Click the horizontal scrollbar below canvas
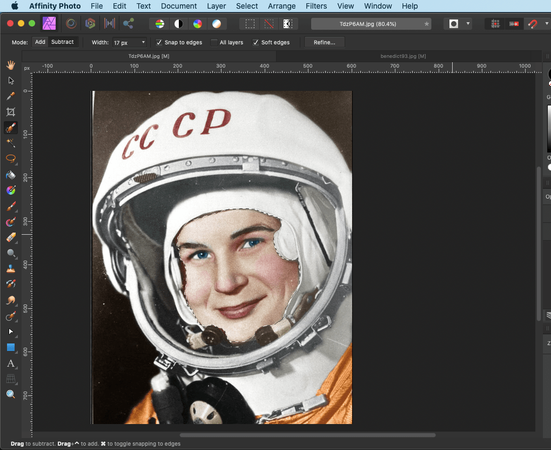The width and height of the screenshot is (551, 450). tap(307, 435)
